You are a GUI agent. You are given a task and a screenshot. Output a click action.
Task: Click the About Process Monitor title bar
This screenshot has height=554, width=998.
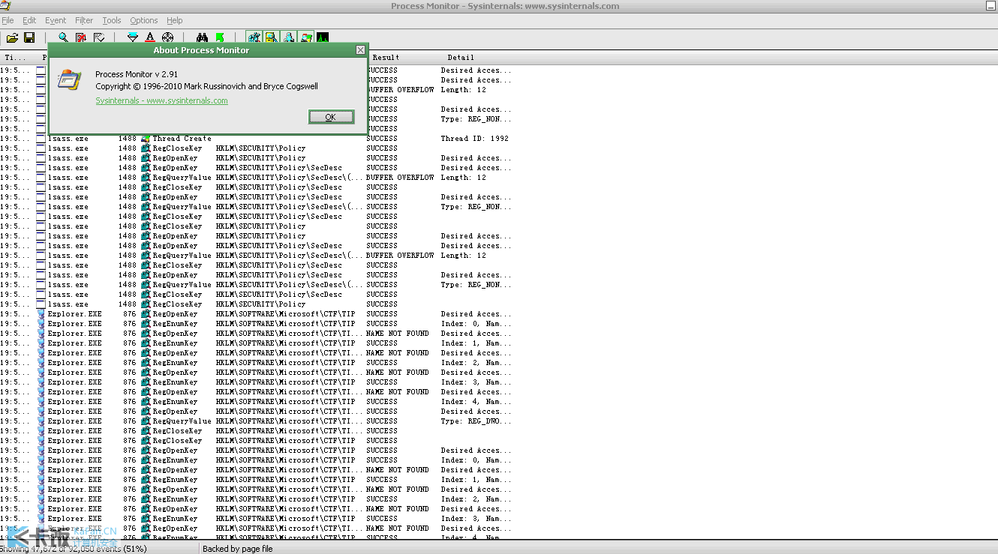click(x=201, y=50)
